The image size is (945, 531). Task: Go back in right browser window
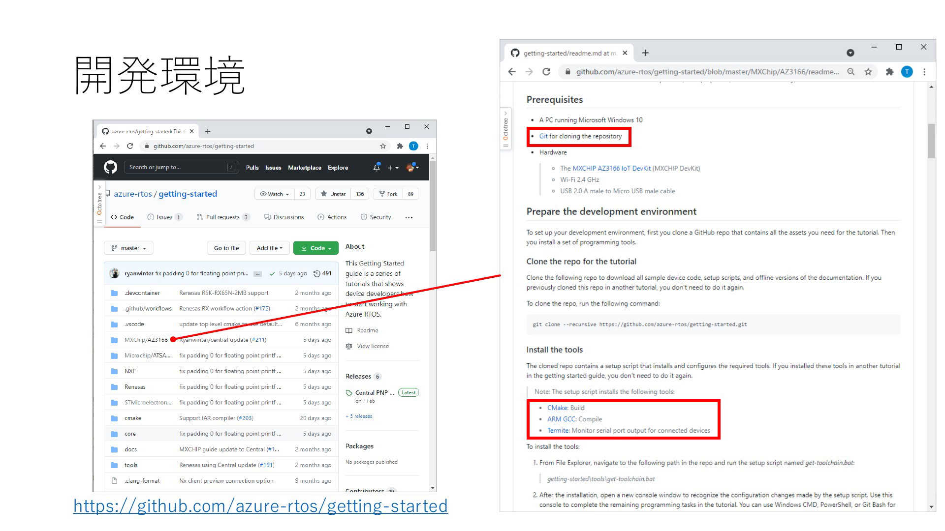click(x=512, y=72)
